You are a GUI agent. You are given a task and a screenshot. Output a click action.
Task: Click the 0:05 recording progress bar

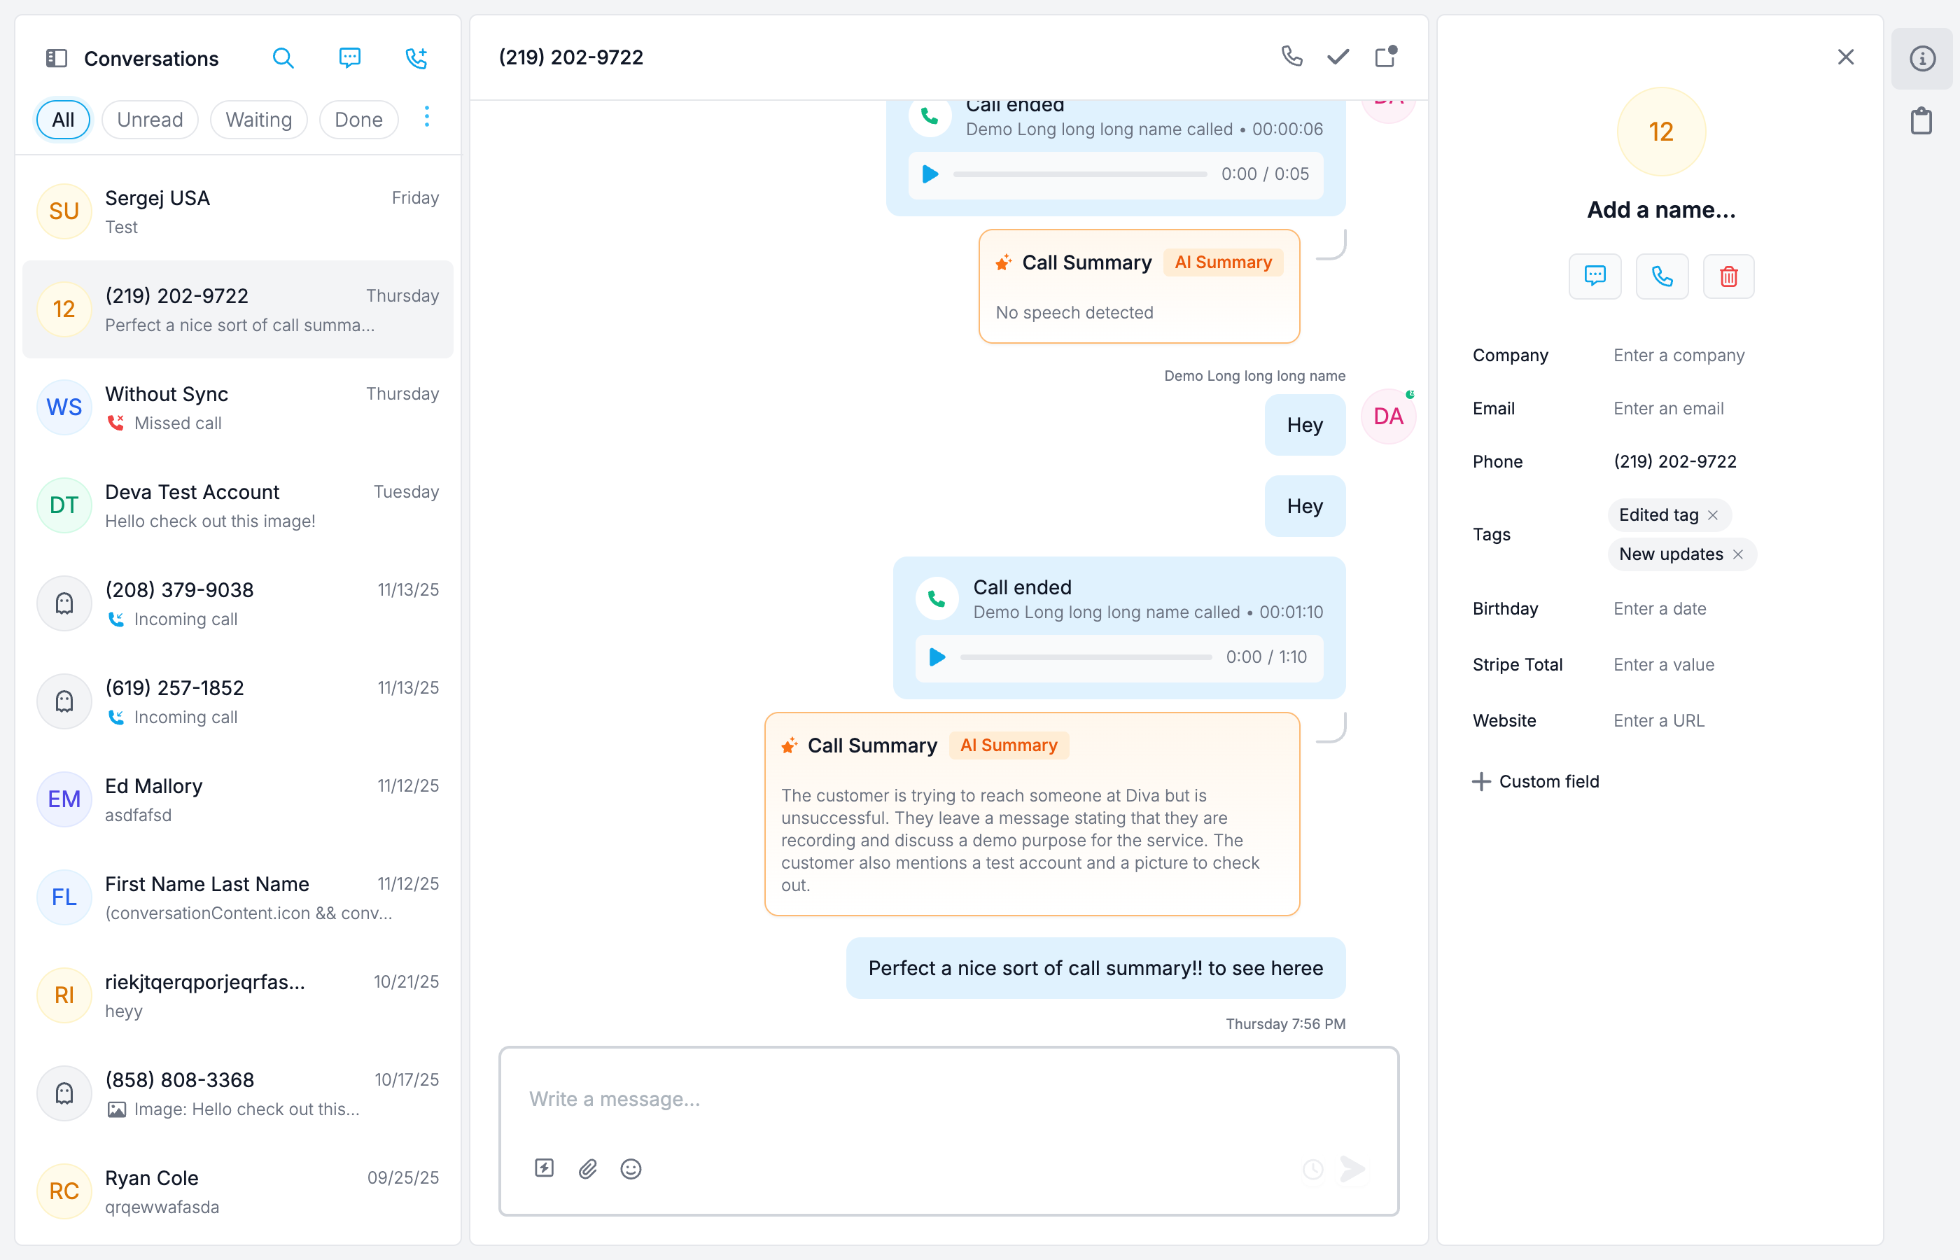pos(1080,174)
